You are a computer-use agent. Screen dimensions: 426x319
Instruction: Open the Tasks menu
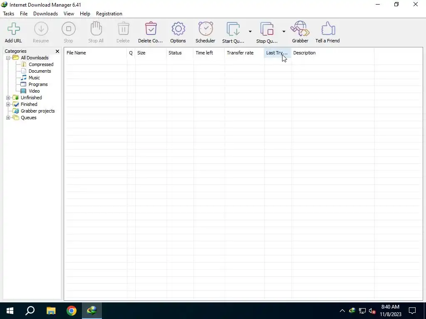(8, 14)
